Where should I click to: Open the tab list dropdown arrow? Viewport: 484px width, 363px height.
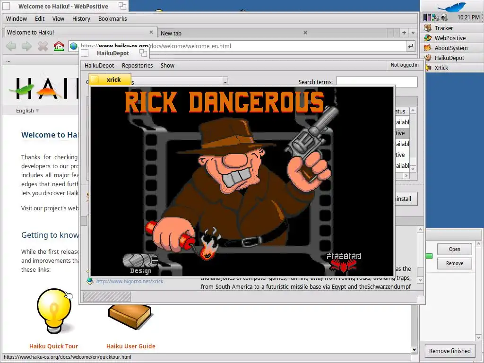click(413, 33)
